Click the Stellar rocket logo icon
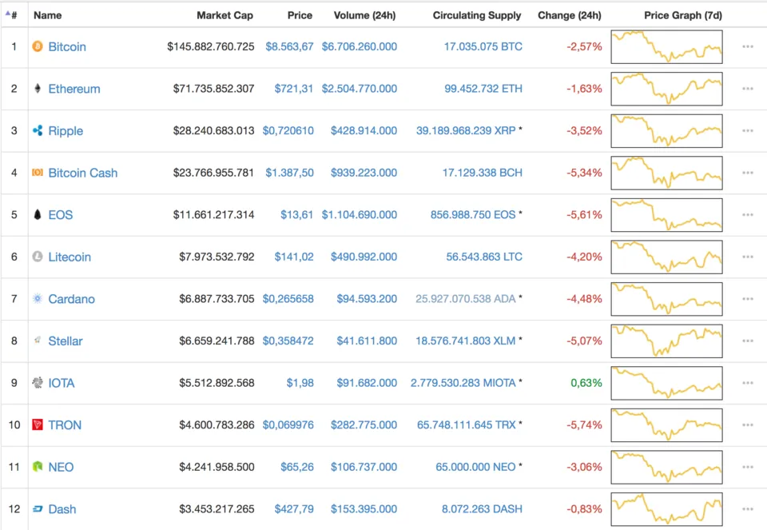Screen dimensions: 767x530 point(38,340)
